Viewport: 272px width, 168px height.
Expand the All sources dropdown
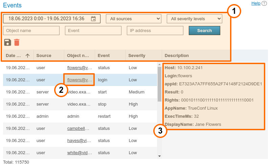[x=134, y=19]
